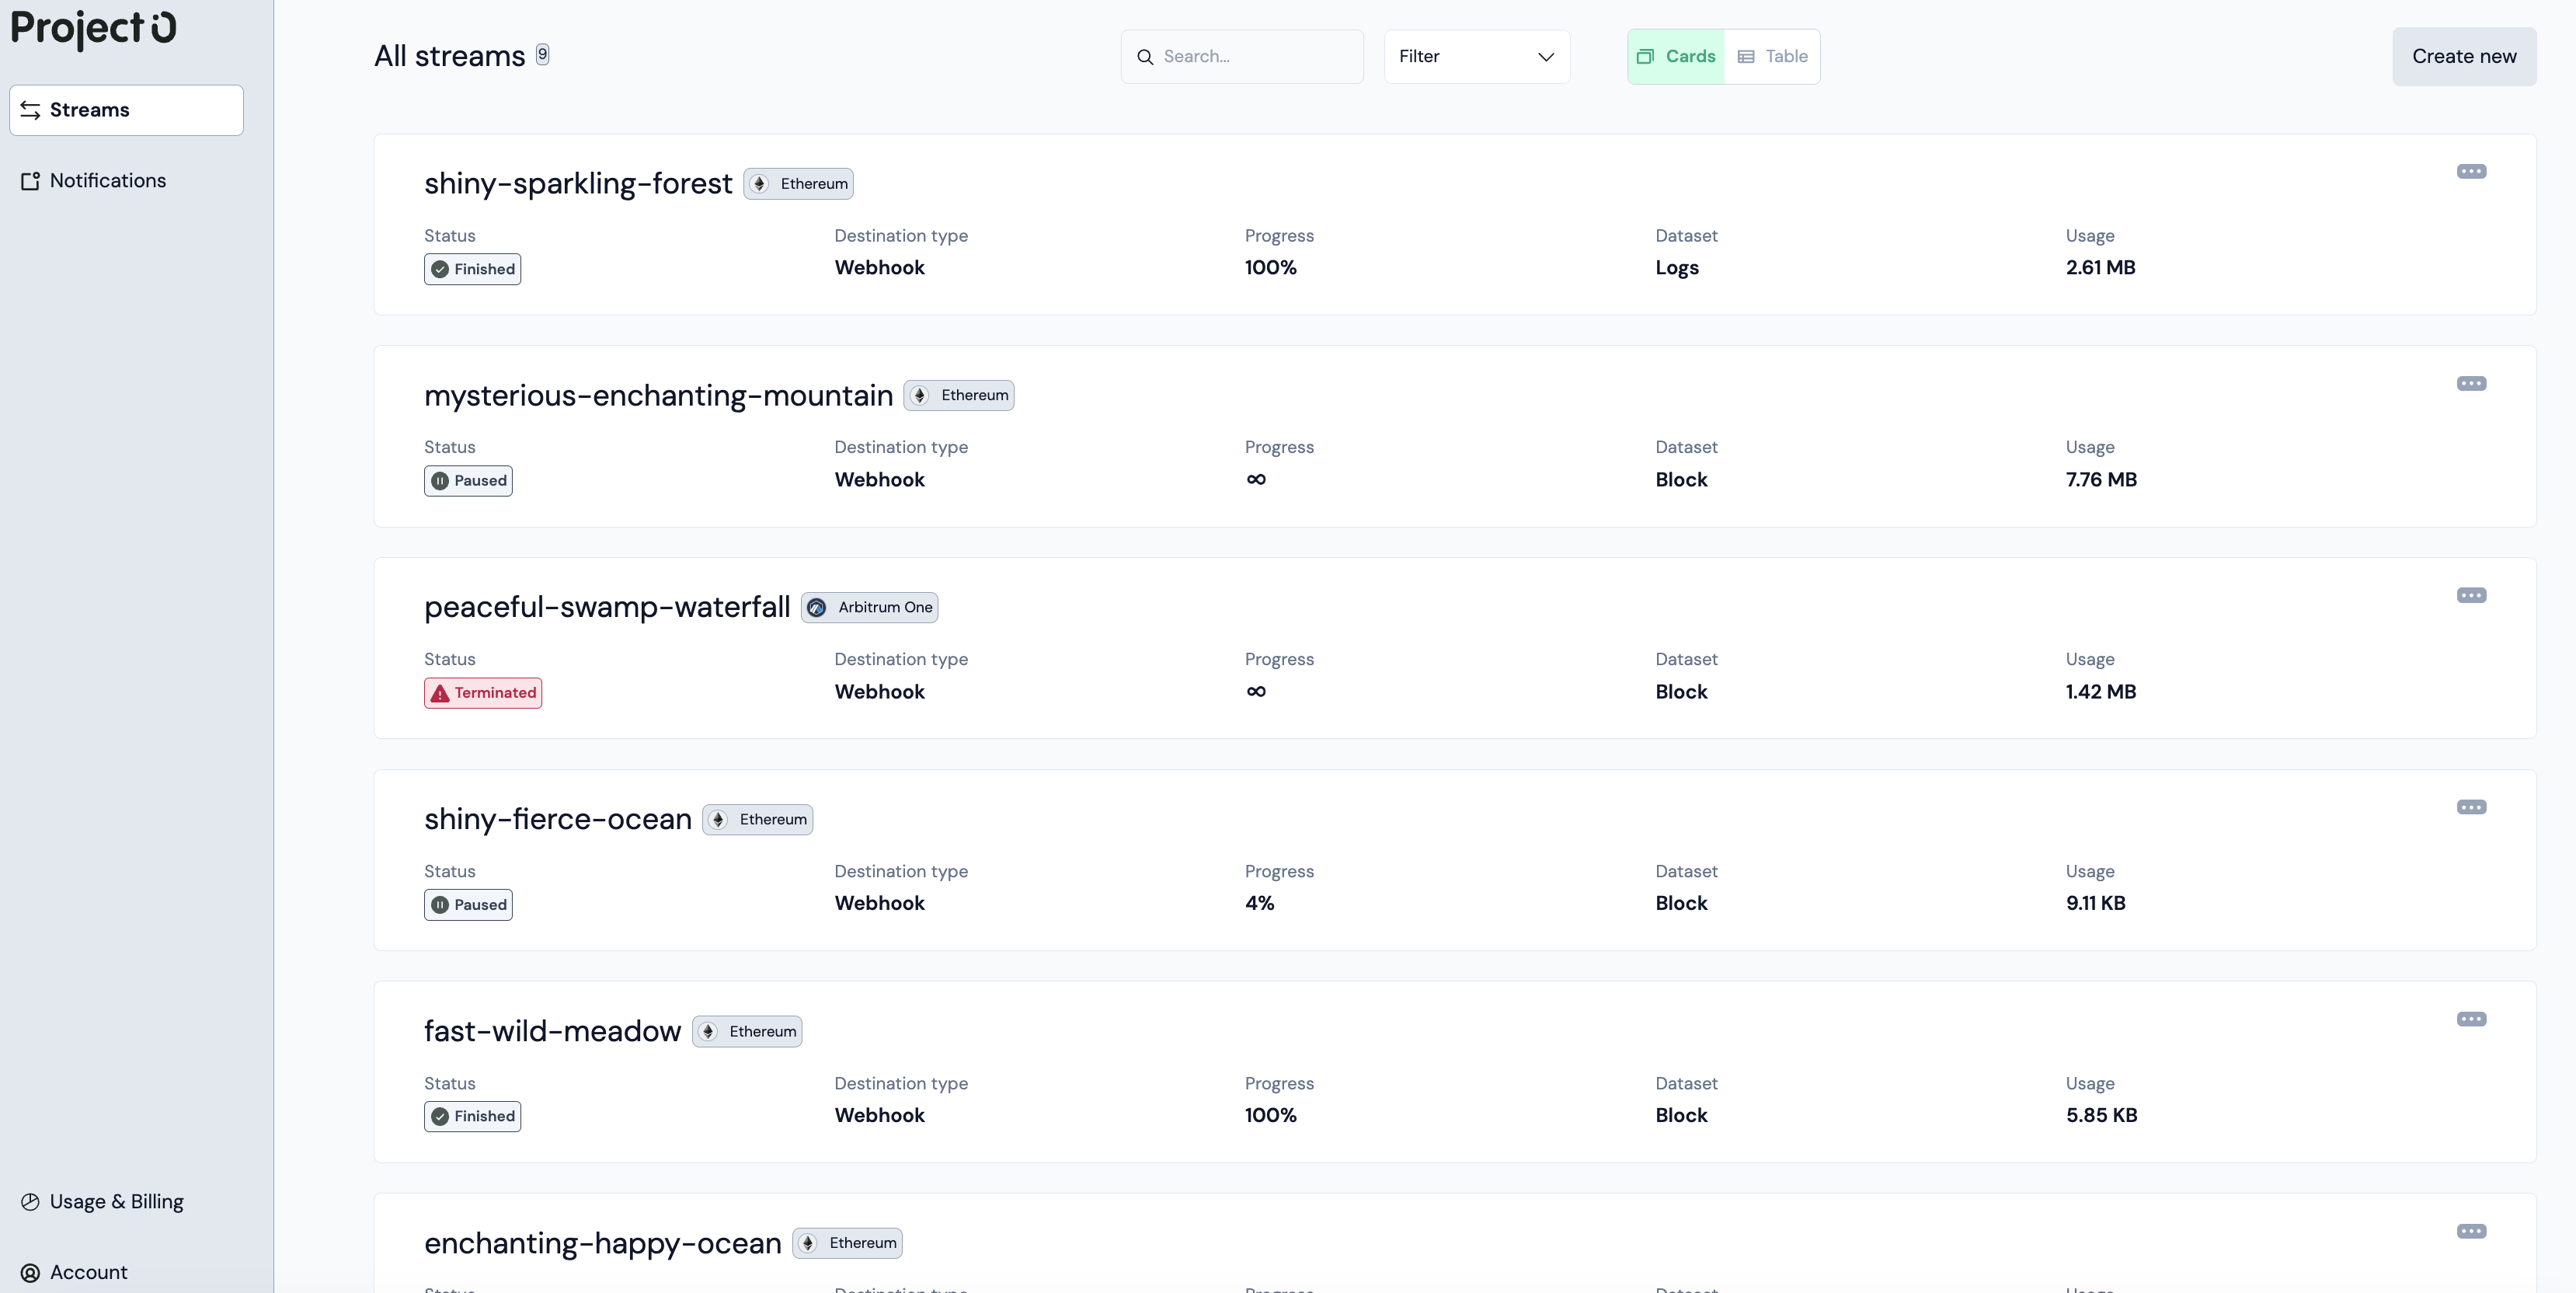Viewport: 2576px width, 1293px height.
Task: Click the 1.42 MB usage value
Action: 2100,691
